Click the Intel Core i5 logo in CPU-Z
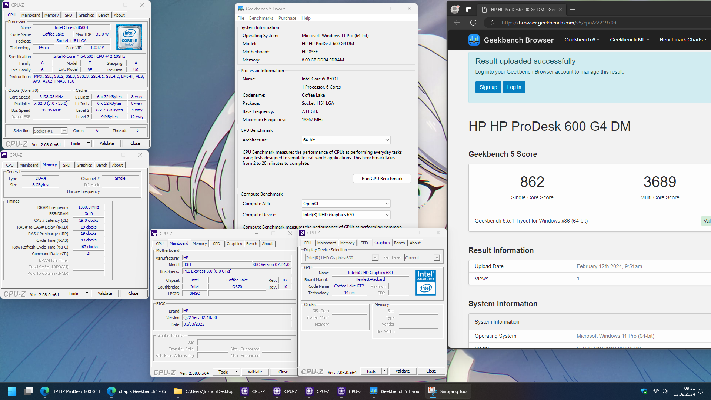The height and width of the screenshot is (400, 711). 129,37
